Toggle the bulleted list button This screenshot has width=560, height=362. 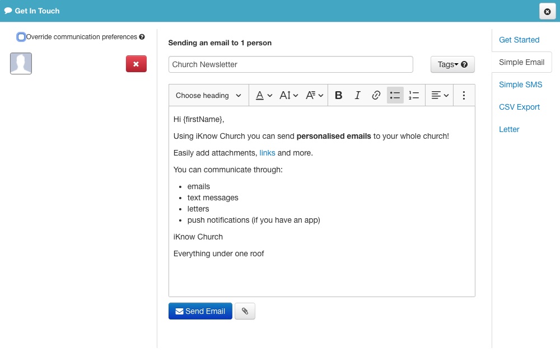point(395,96)
